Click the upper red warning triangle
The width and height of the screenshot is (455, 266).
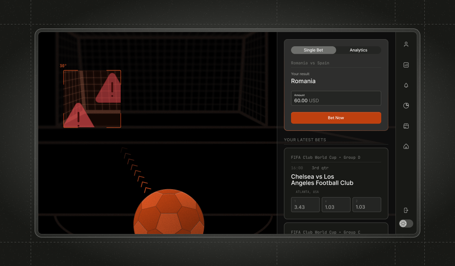click(x=109, y=89)
